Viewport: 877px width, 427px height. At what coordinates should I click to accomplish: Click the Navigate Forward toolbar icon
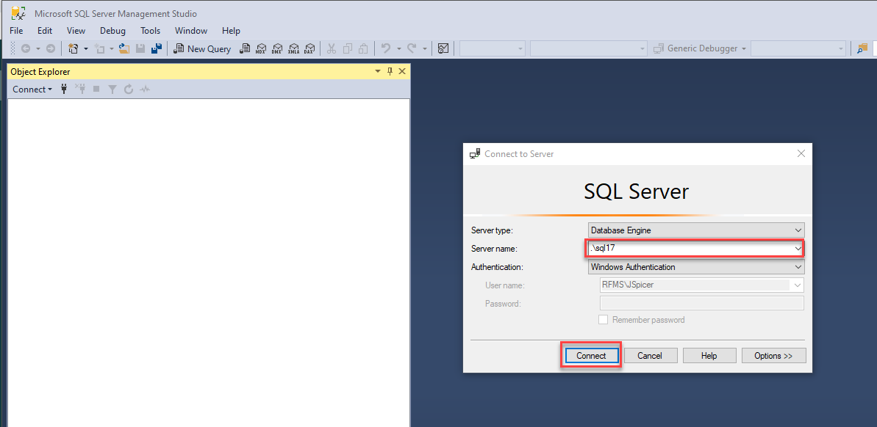click(50, 48)
